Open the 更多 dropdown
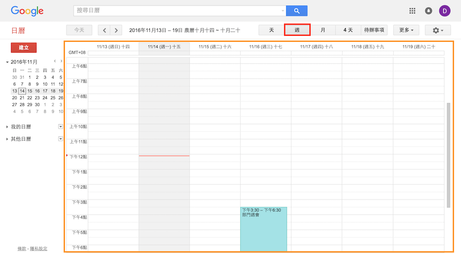Screen dimensions: 461x253 tap(406, 30)
